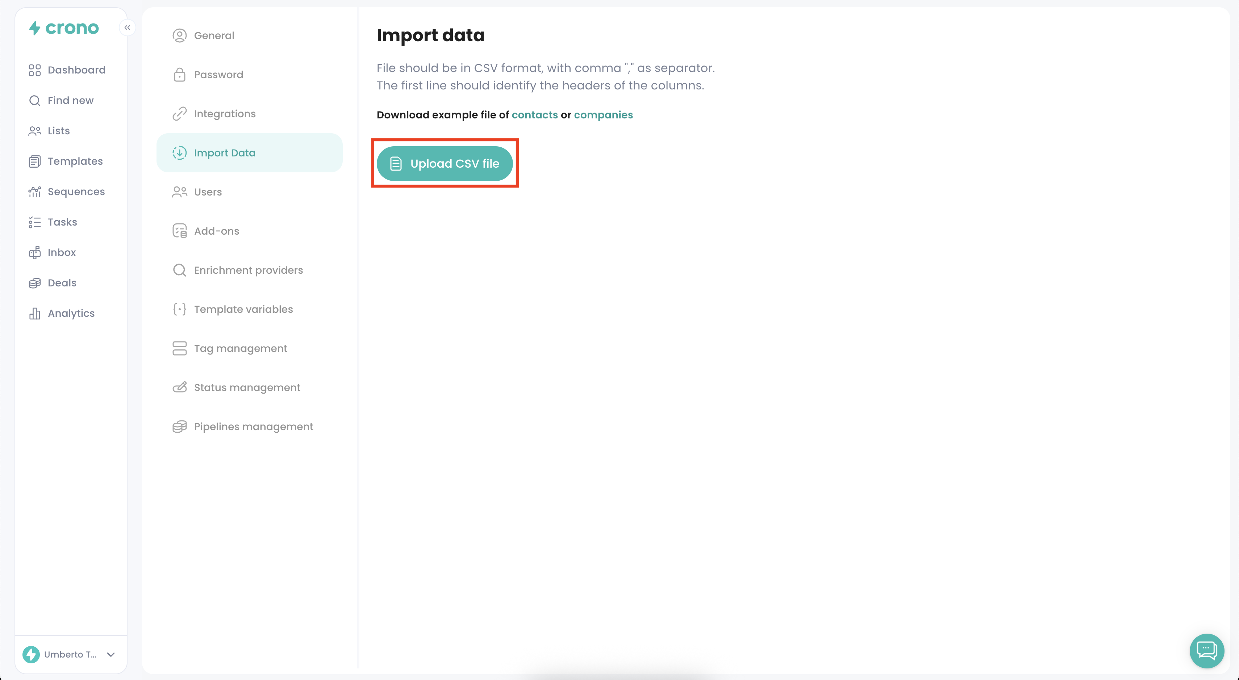Screen dimensions: 1239x680
Task: Download the companies example file
Action: click(x=603, y=115)
